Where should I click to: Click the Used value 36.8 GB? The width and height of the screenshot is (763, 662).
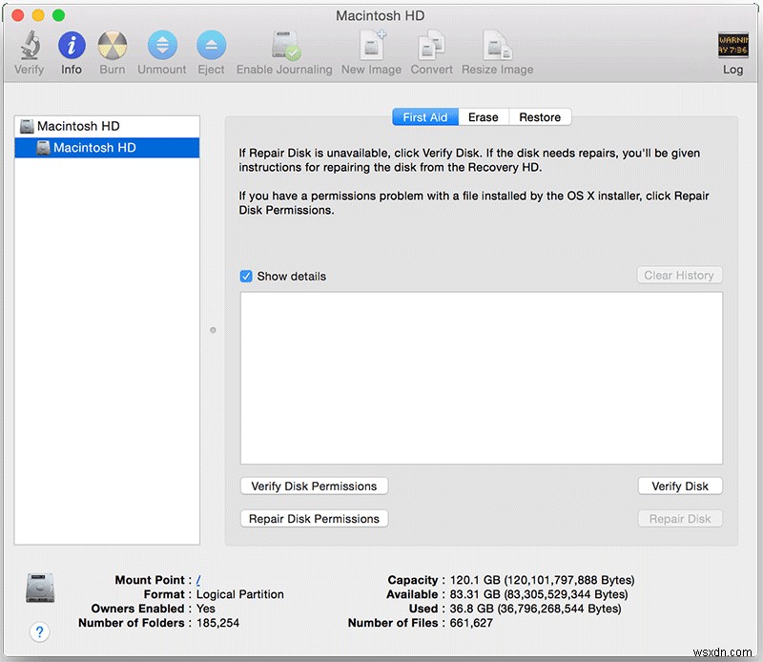[535, 609]
